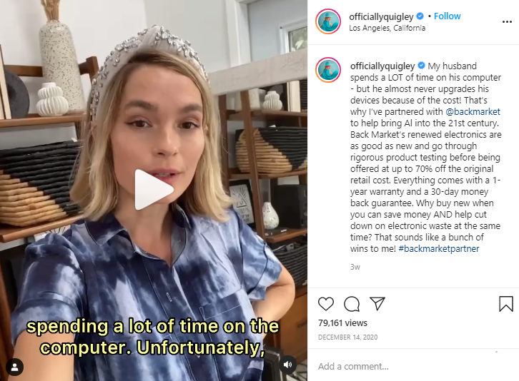
Task: Open the @backmarket mention link
Action: pyautogui.click(x=473, y=112)
